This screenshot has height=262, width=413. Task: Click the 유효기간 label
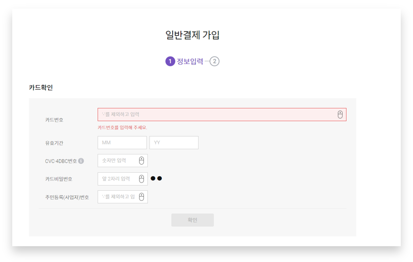(54, 143)
